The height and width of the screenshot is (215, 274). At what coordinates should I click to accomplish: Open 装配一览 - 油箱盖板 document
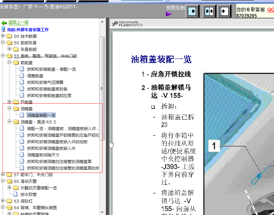tap(63, 129)
